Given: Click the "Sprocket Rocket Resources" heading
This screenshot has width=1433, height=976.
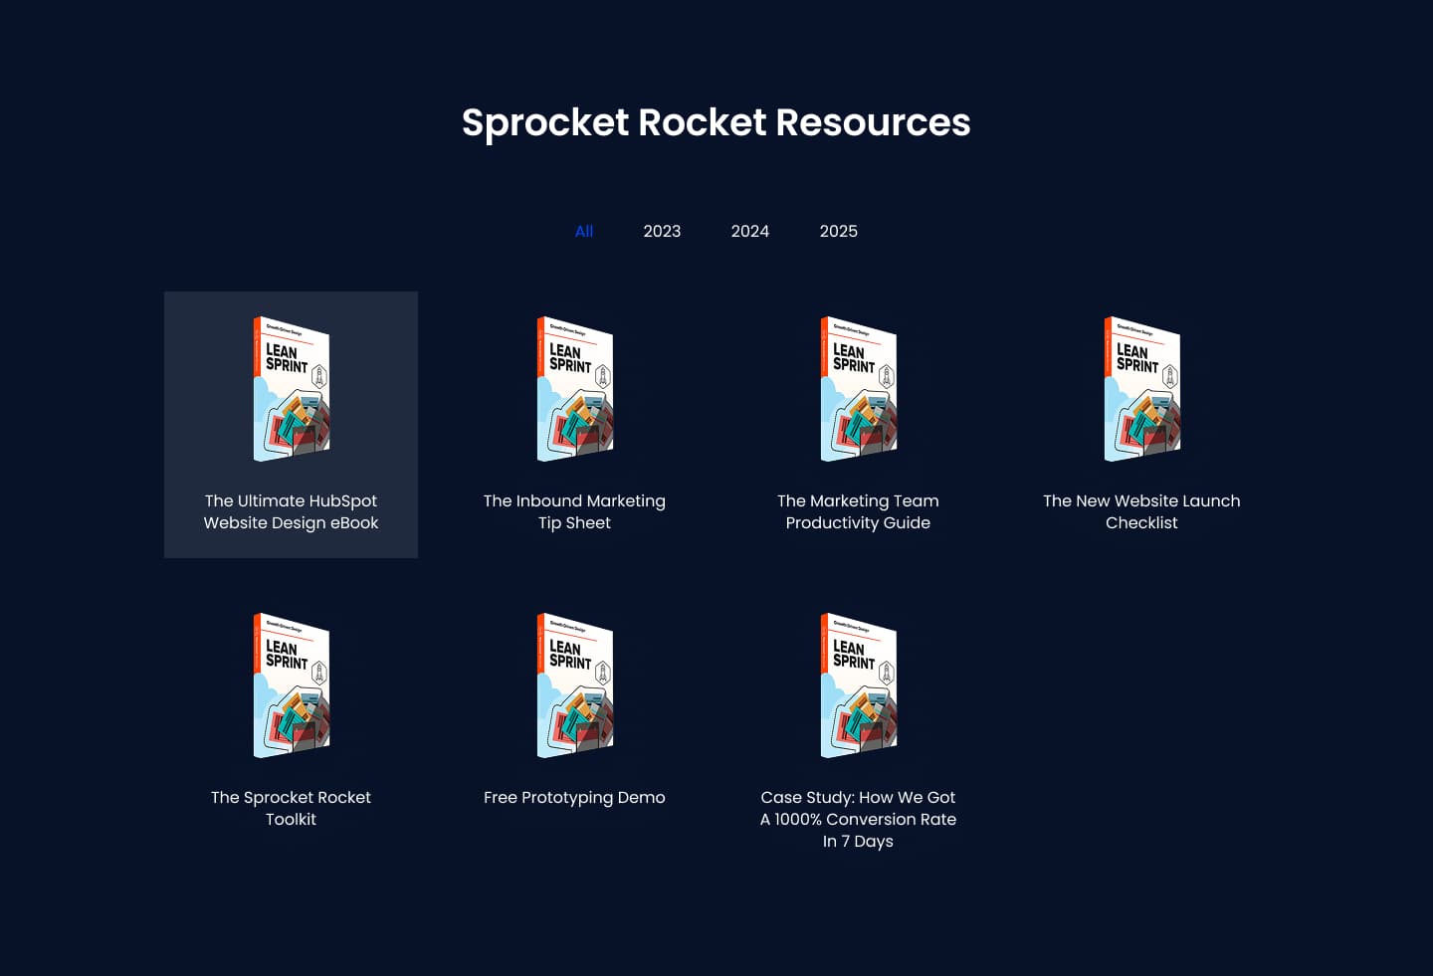Looking at the screenshot, I should 716,122.
